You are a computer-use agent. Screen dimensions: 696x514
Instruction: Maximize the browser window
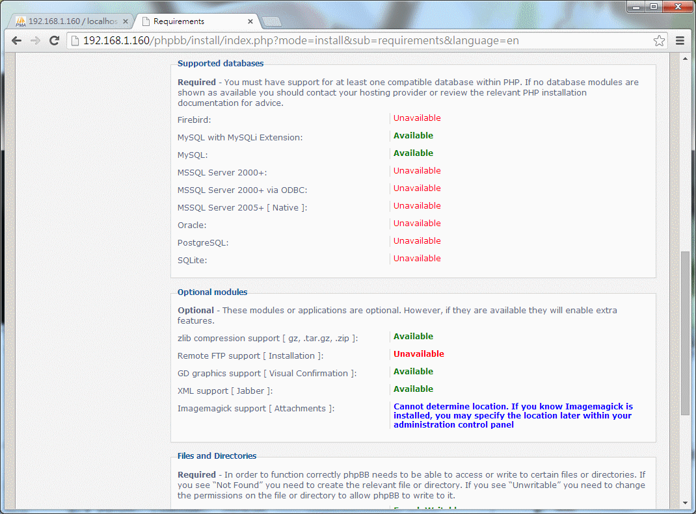(653, 6)
